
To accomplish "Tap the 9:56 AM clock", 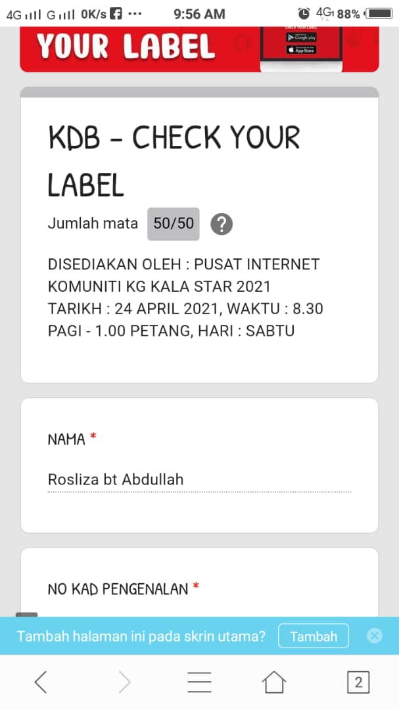I will [199, 13].
